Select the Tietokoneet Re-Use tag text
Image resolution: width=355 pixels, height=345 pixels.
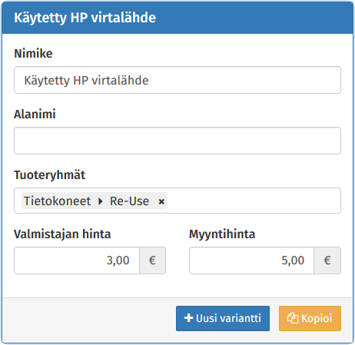(86, 201)
